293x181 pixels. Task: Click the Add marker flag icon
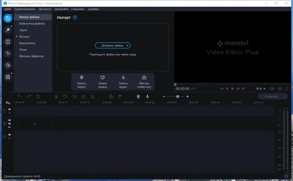(120, 96)
